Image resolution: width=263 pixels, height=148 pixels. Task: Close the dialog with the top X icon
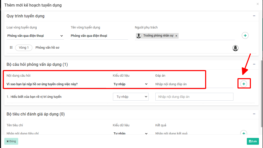tap(258, 4)
